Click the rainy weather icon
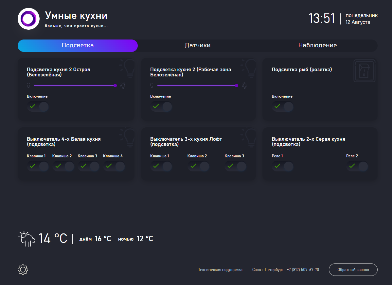This screenshot has width=392, height=285. 27,238
